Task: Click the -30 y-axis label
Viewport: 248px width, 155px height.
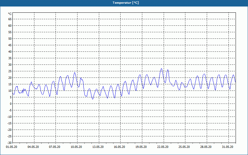Action: coord(10,143)
